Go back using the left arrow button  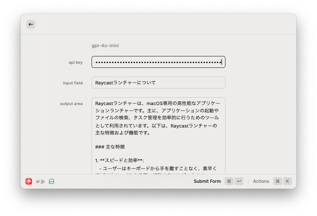(x=31, y=24)
